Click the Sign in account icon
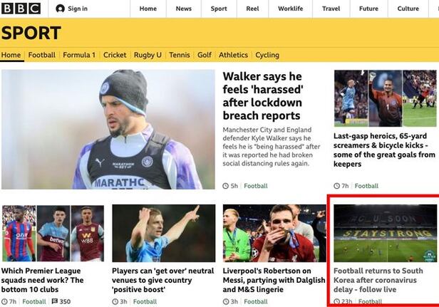439x307 pixels. [60, 9]
